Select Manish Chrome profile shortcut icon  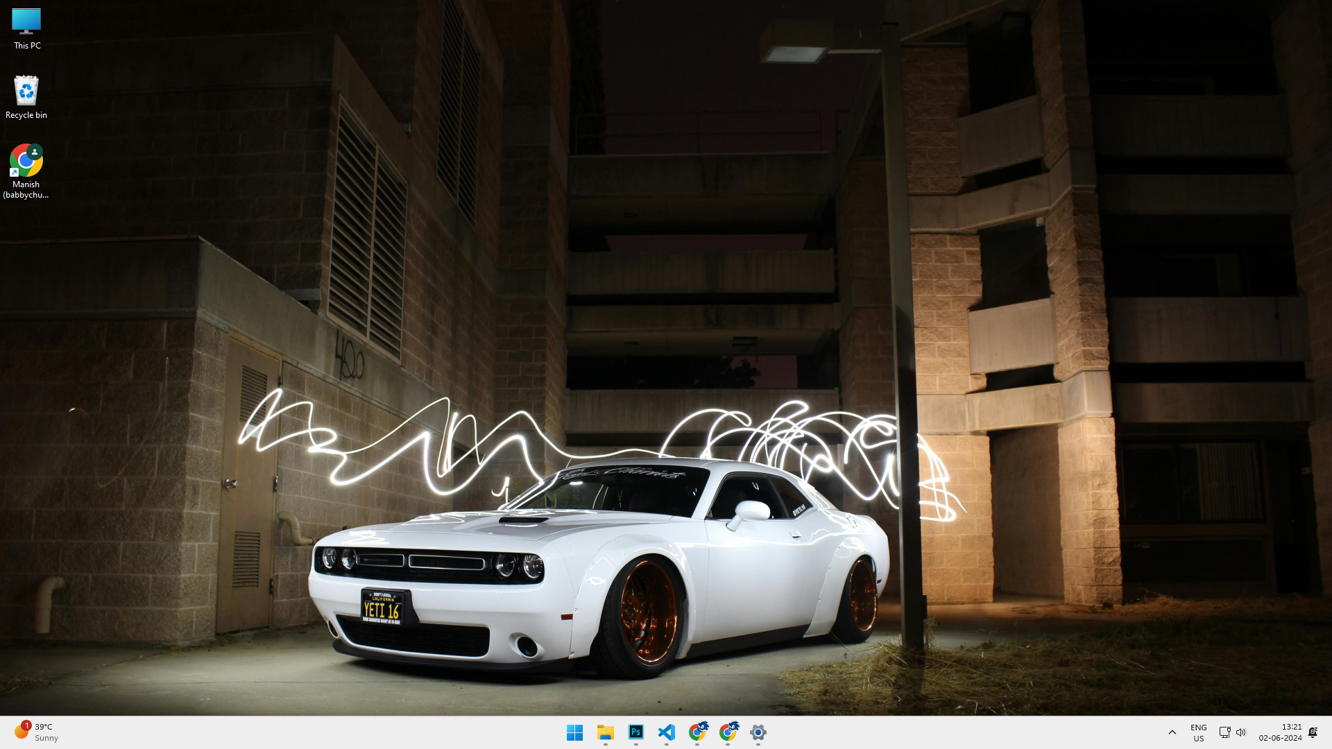(26, 161)
